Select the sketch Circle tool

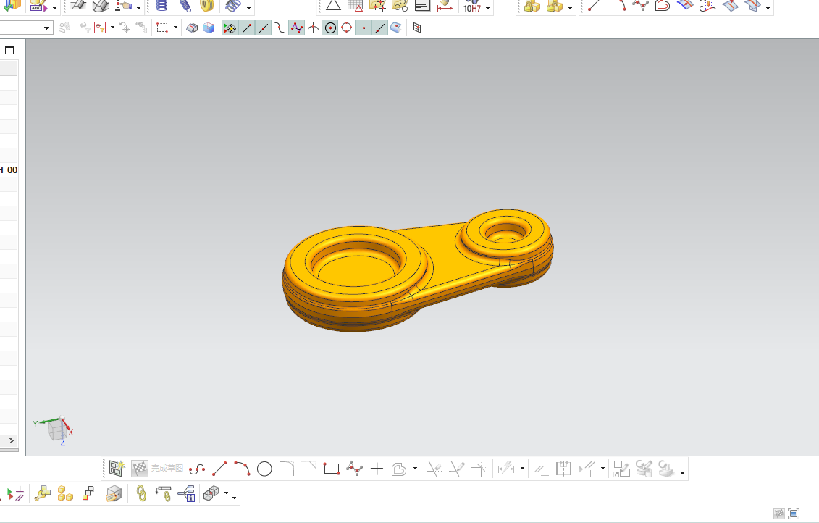(x=264, y=469)
